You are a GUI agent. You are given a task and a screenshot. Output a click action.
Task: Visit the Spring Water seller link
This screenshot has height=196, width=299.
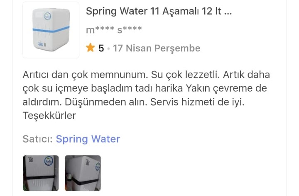(88, 139)
